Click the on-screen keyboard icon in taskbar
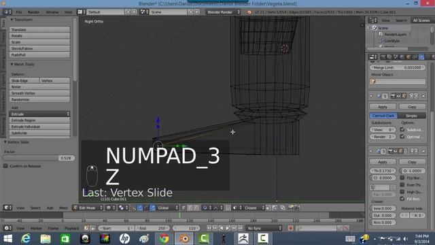435x245 pixels. point(350,239)
